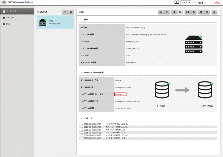
Task: Select インスタンス in the sidebar
Action: pyautogui.click(x=17, y=11)
